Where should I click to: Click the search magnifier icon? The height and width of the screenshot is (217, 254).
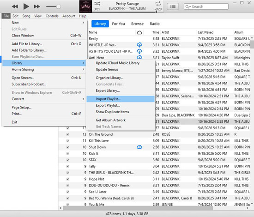tap(188, 6)
